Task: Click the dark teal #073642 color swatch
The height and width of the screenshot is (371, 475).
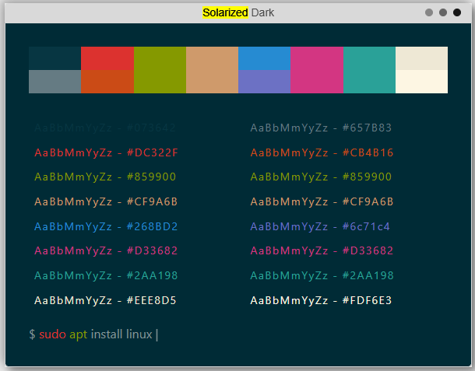Action: tap(55, 58)
